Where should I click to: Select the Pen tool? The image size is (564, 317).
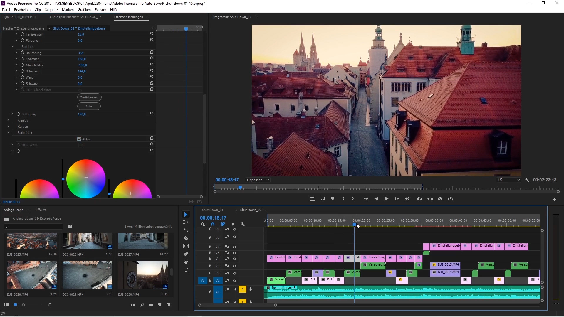pos(186,254)
